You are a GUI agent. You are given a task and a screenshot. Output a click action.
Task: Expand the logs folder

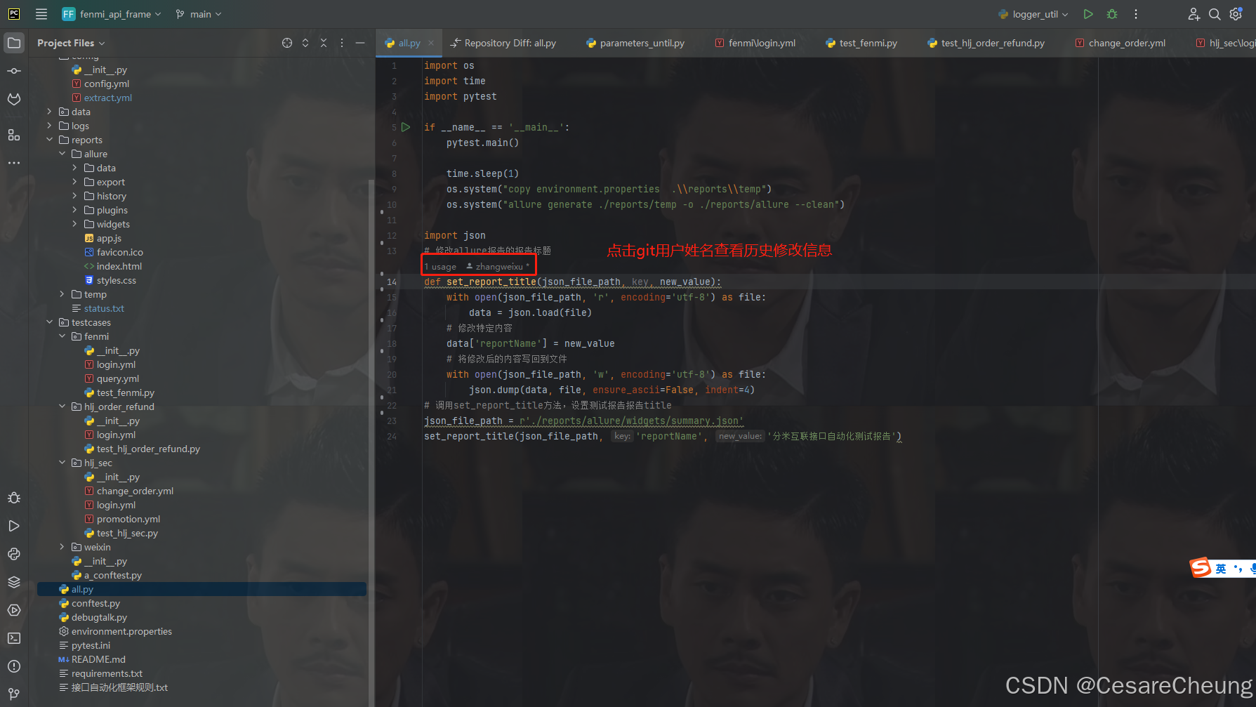[49, 126]
